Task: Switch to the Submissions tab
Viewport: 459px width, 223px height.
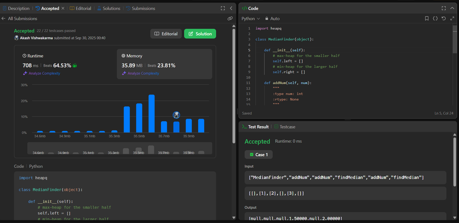Action: (x=140, y=8)
